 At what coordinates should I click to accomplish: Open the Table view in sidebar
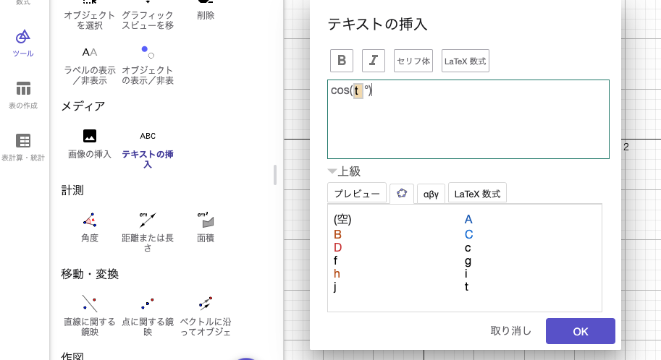23,95
